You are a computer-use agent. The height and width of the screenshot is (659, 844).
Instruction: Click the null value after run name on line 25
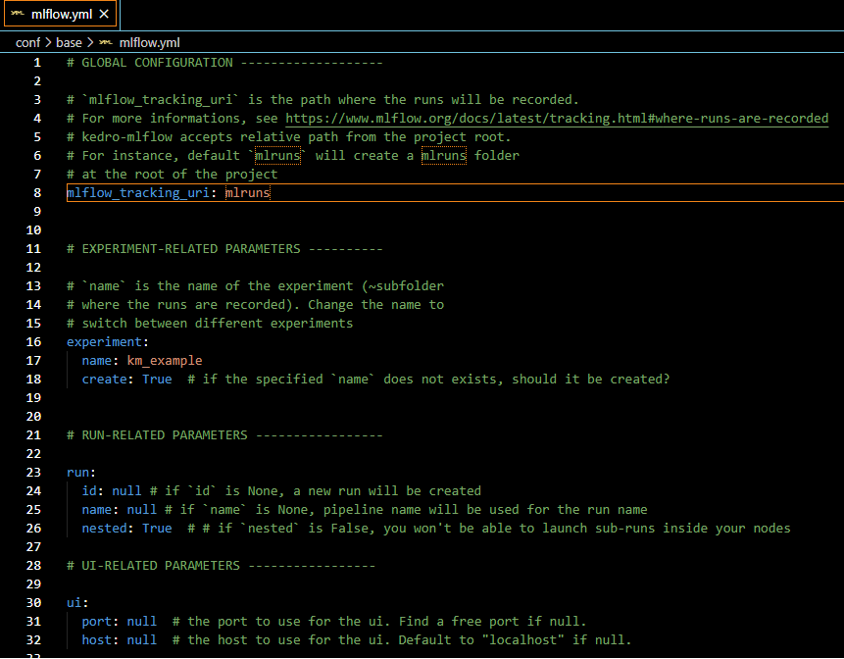pyautogui.click(x=142, y=509)
